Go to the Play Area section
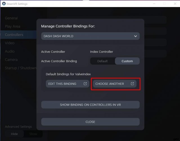This screenshot has width=180, height=141. (12, 26)
